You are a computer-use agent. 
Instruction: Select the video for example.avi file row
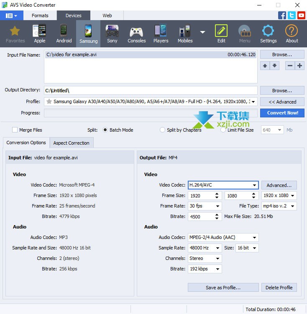coord(151,54)
